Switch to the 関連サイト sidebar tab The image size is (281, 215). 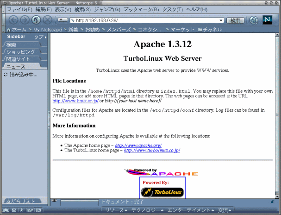point(19,59)
